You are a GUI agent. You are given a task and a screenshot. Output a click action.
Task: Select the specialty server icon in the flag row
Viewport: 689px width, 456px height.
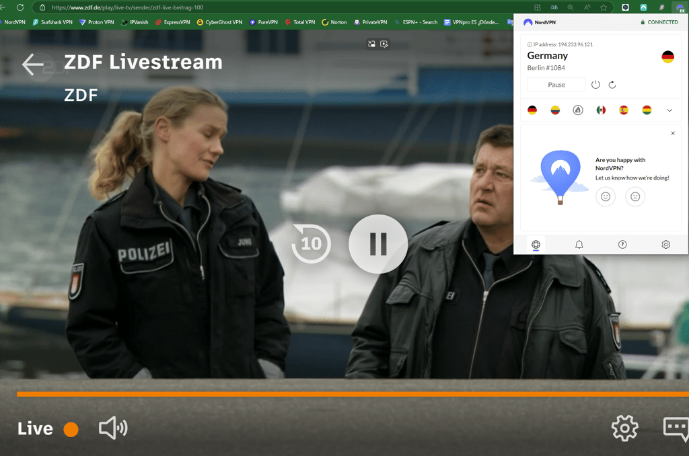578,110
